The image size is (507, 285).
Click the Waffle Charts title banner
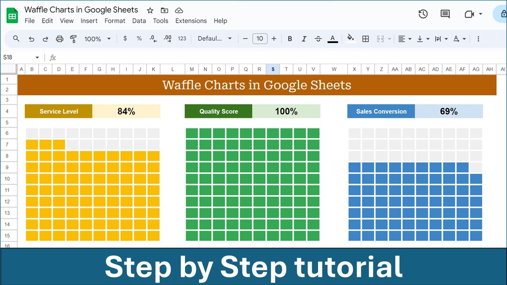pos(257,85)
